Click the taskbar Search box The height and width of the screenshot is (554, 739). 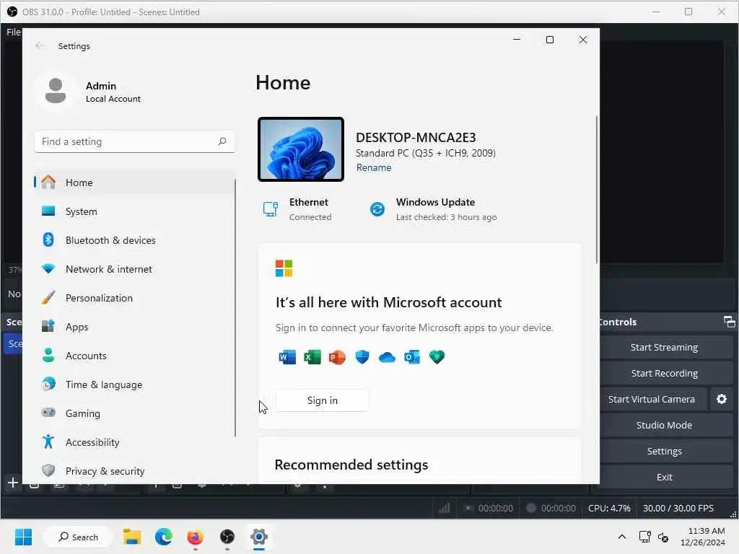[x=78, y=537]
